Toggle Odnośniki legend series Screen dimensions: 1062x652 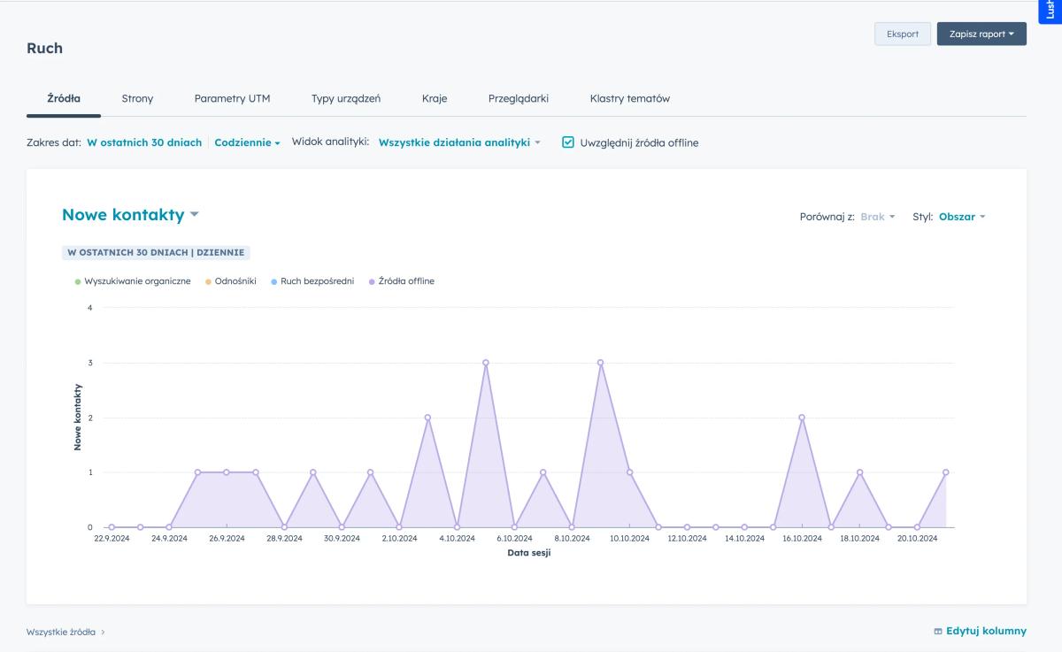click(230, 281)
